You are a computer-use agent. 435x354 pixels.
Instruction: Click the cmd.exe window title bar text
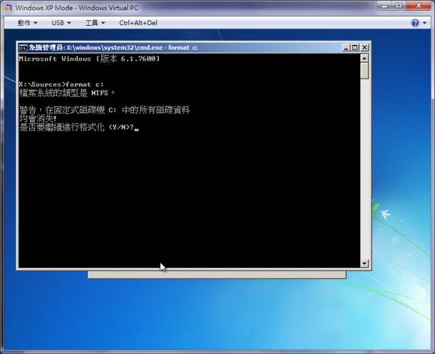(114, 48)
